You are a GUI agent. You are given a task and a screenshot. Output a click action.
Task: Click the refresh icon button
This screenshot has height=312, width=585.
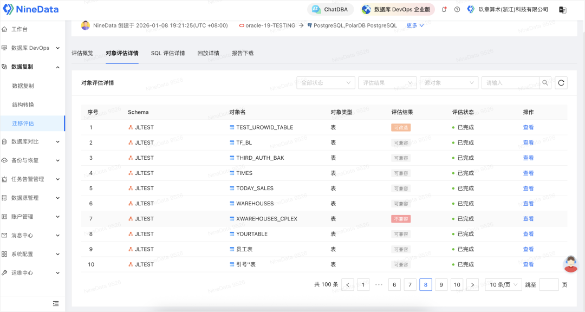(x=561, y=83)
